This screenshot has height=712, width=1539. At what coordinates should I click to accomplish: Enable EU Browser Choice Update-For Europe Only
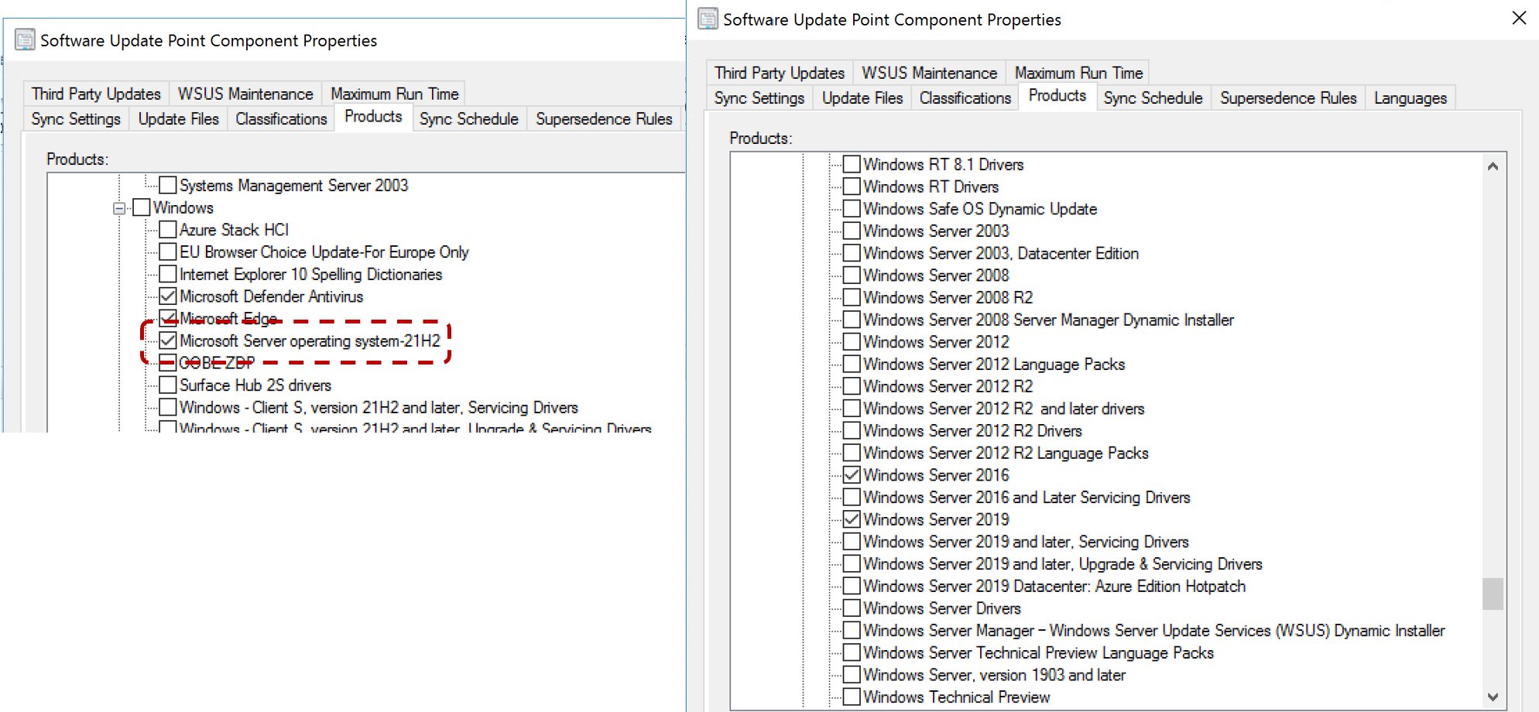coord(167,252)
